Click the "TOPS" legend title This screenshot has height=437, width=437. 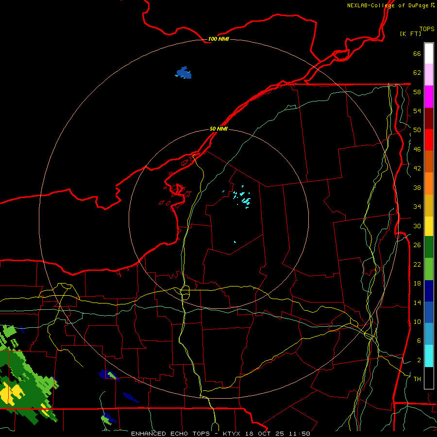427,29
